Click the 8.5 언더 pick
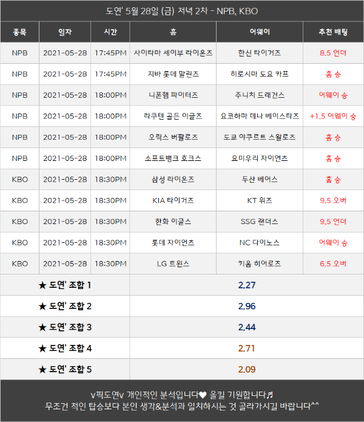 click(333, 53)
